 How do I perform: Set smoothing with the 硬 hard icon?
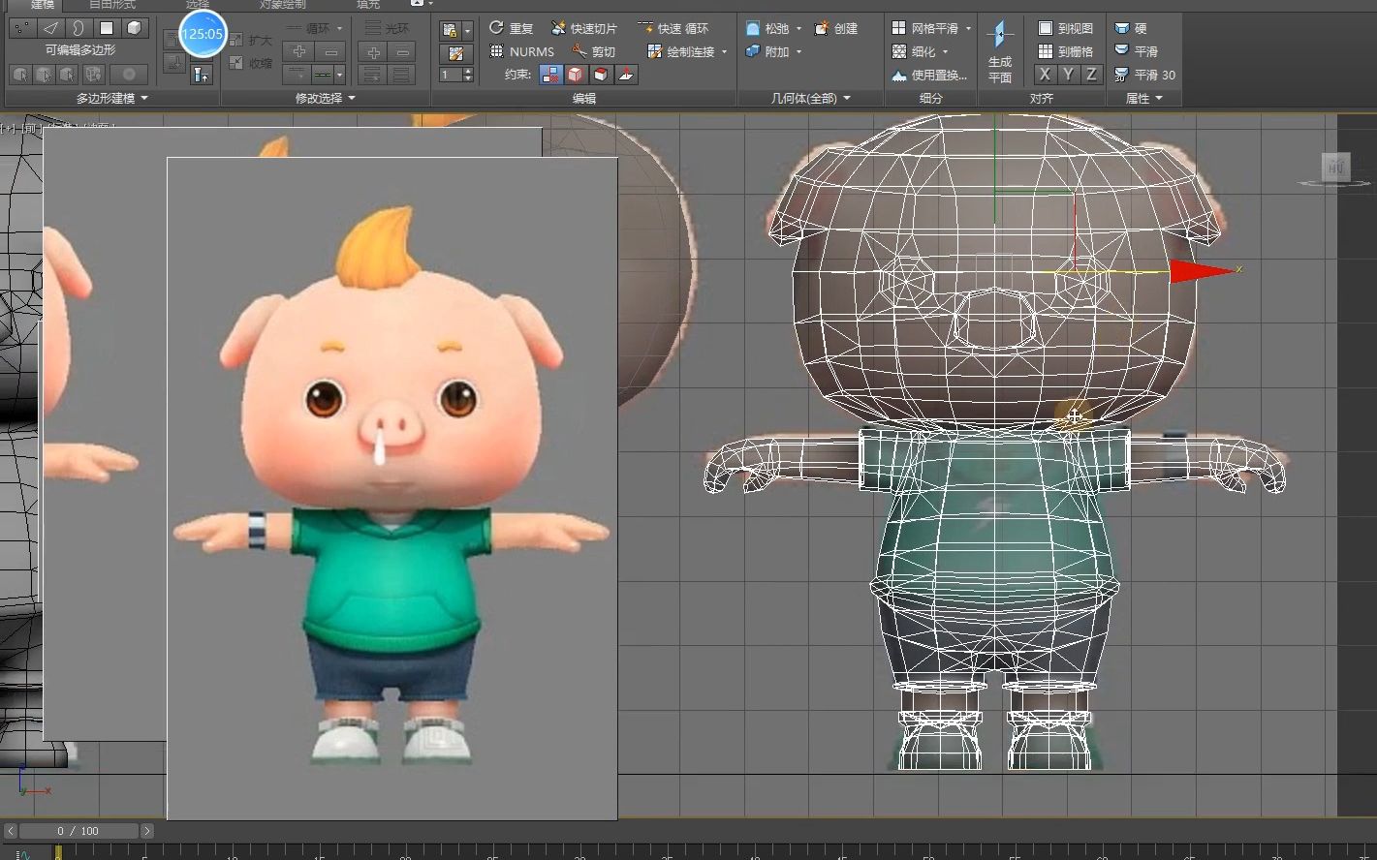[1122, 28]
